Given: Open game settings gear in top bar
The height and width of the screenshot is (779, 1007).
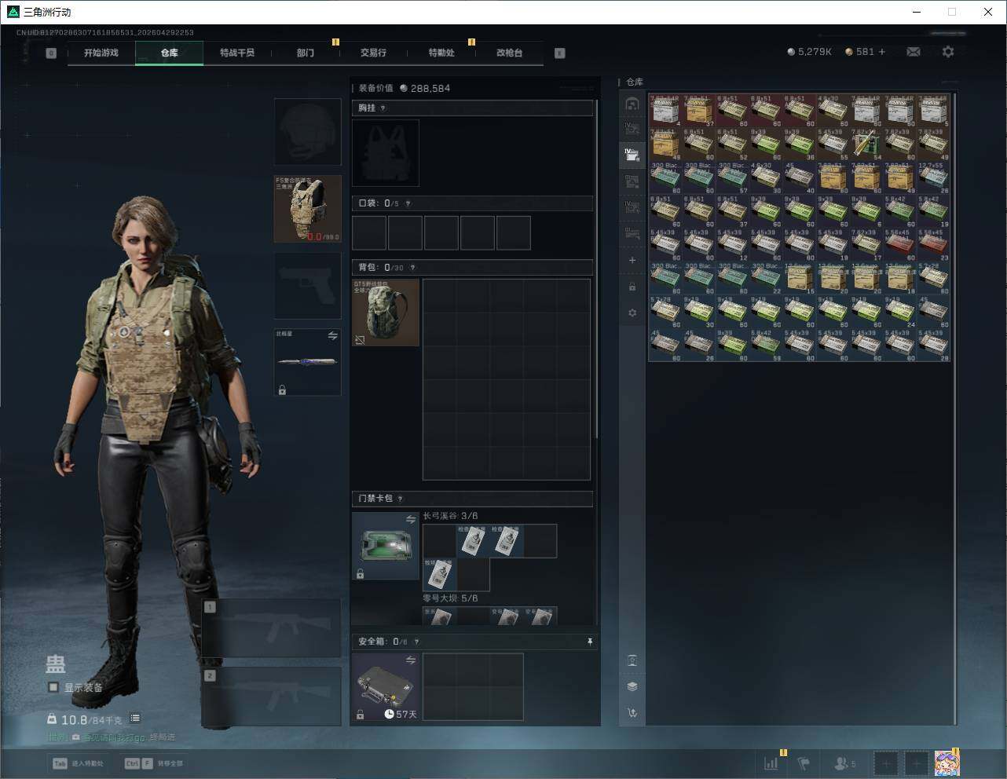Looking at the screenshot, I should [x=948, y=52].
